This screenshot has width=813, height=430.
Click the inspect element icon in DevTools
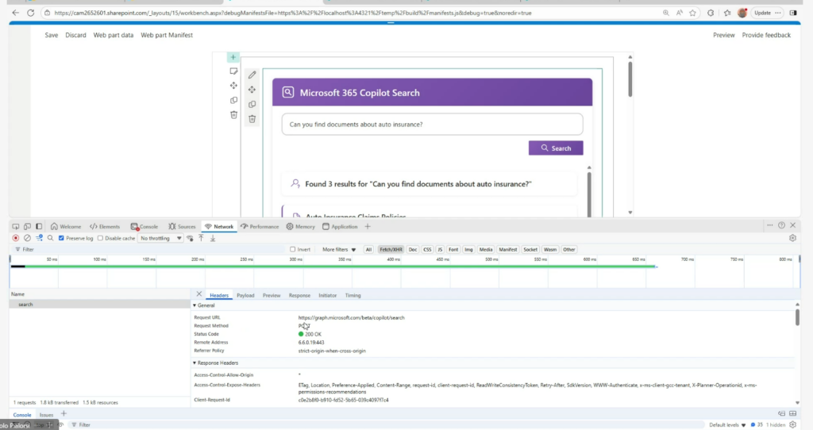(x=16, y=226)
